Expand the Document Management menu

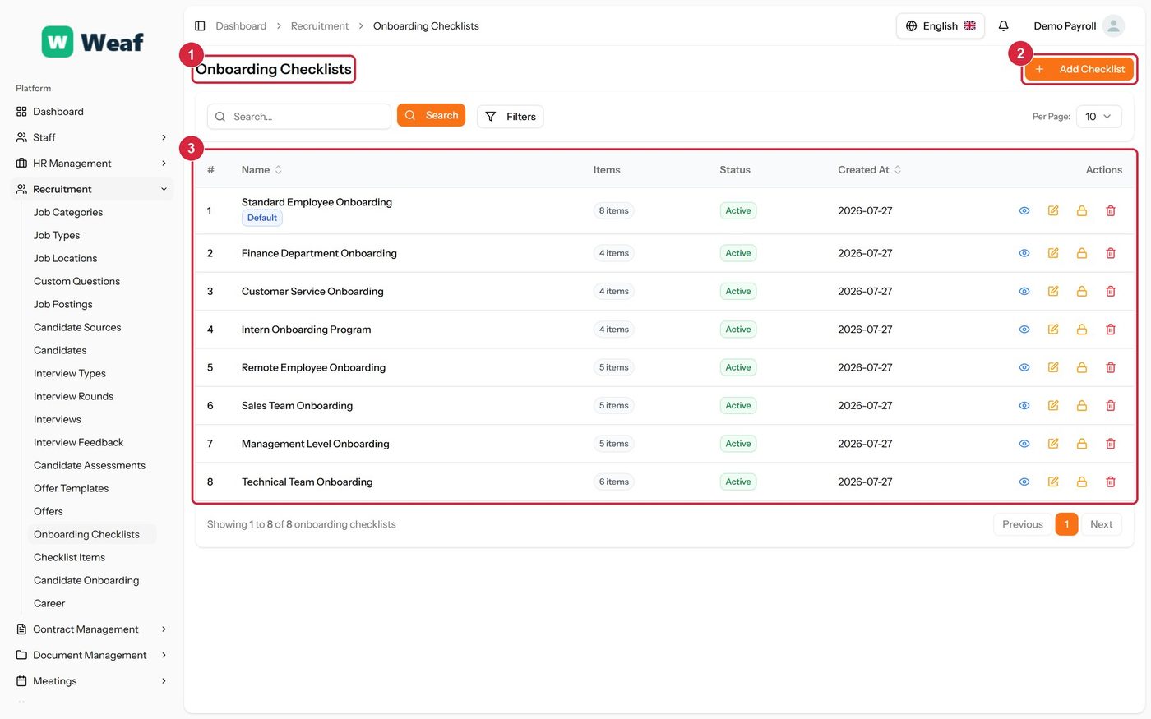(x=92, y=656)
